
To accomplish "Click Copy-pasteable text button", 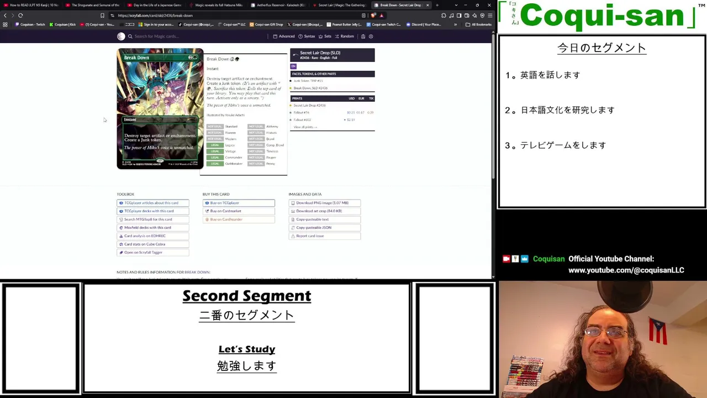I will (325, 219).
